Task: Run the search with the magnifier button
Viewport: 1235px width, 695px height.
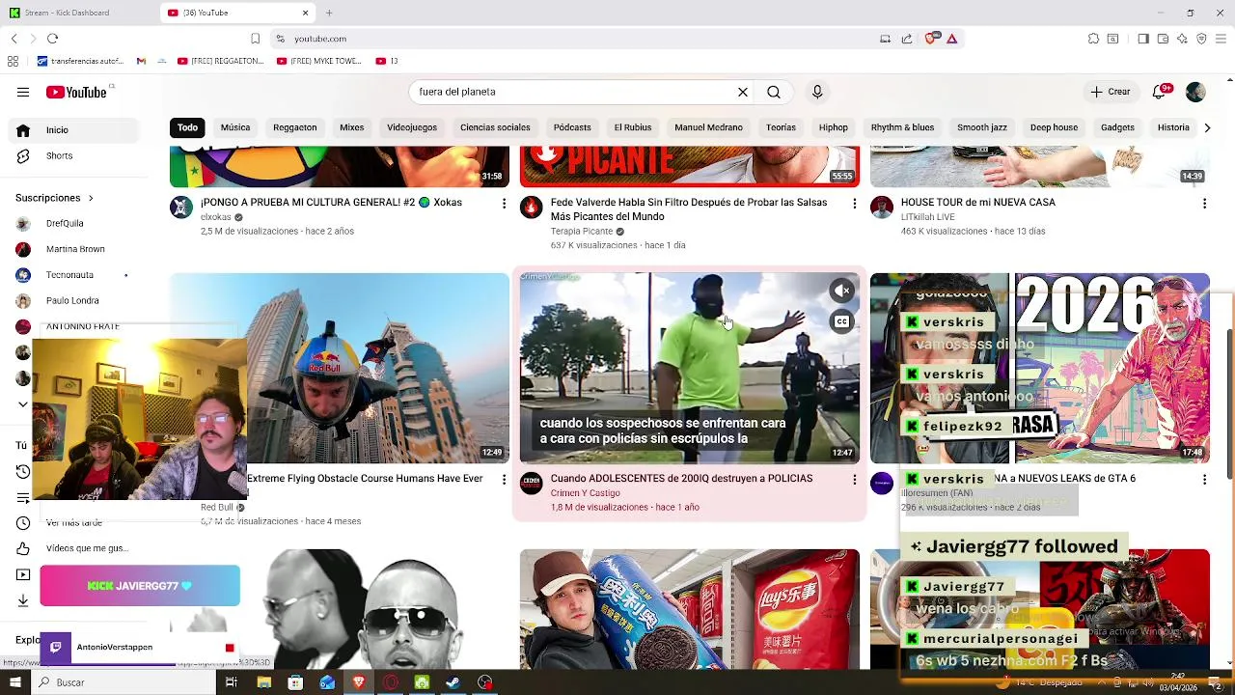Action: [774, 92]
